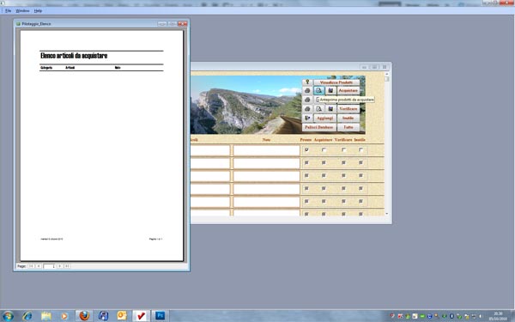Uncheck the Presente checkbox in first row
Viewport: 515px width, 322px height.
click(306, 149)
